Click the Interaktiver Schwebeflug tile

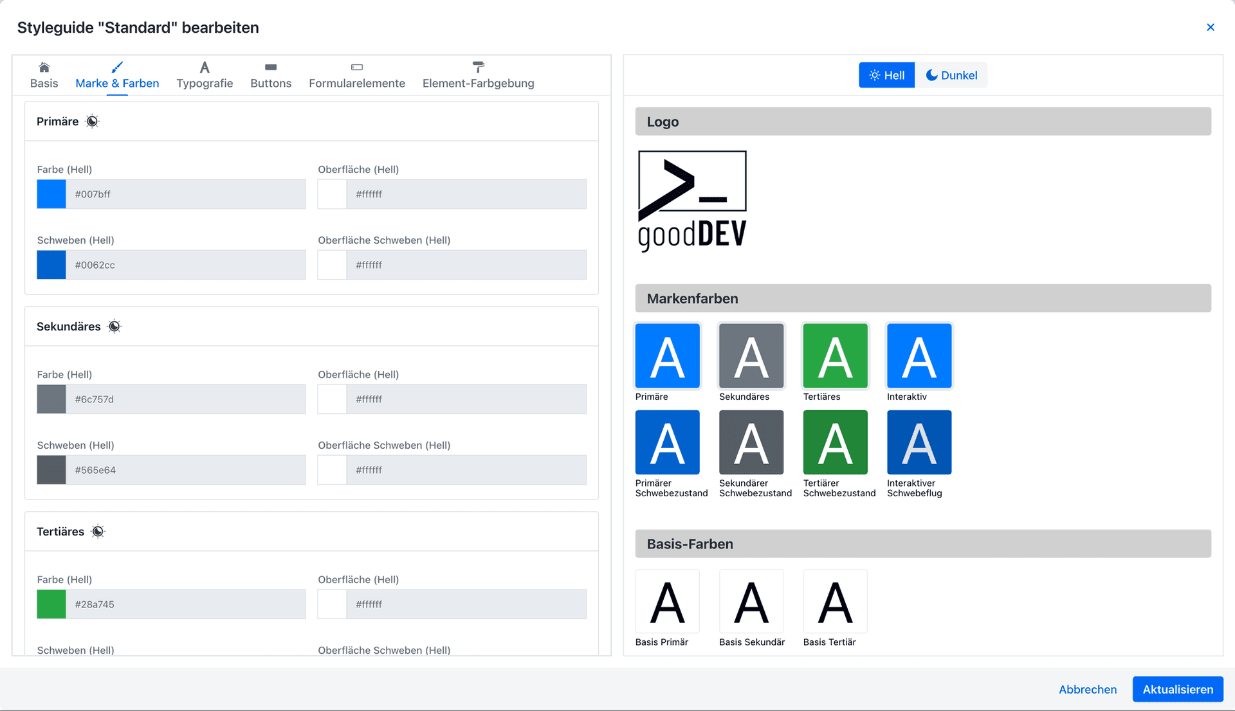coord(919,442)
